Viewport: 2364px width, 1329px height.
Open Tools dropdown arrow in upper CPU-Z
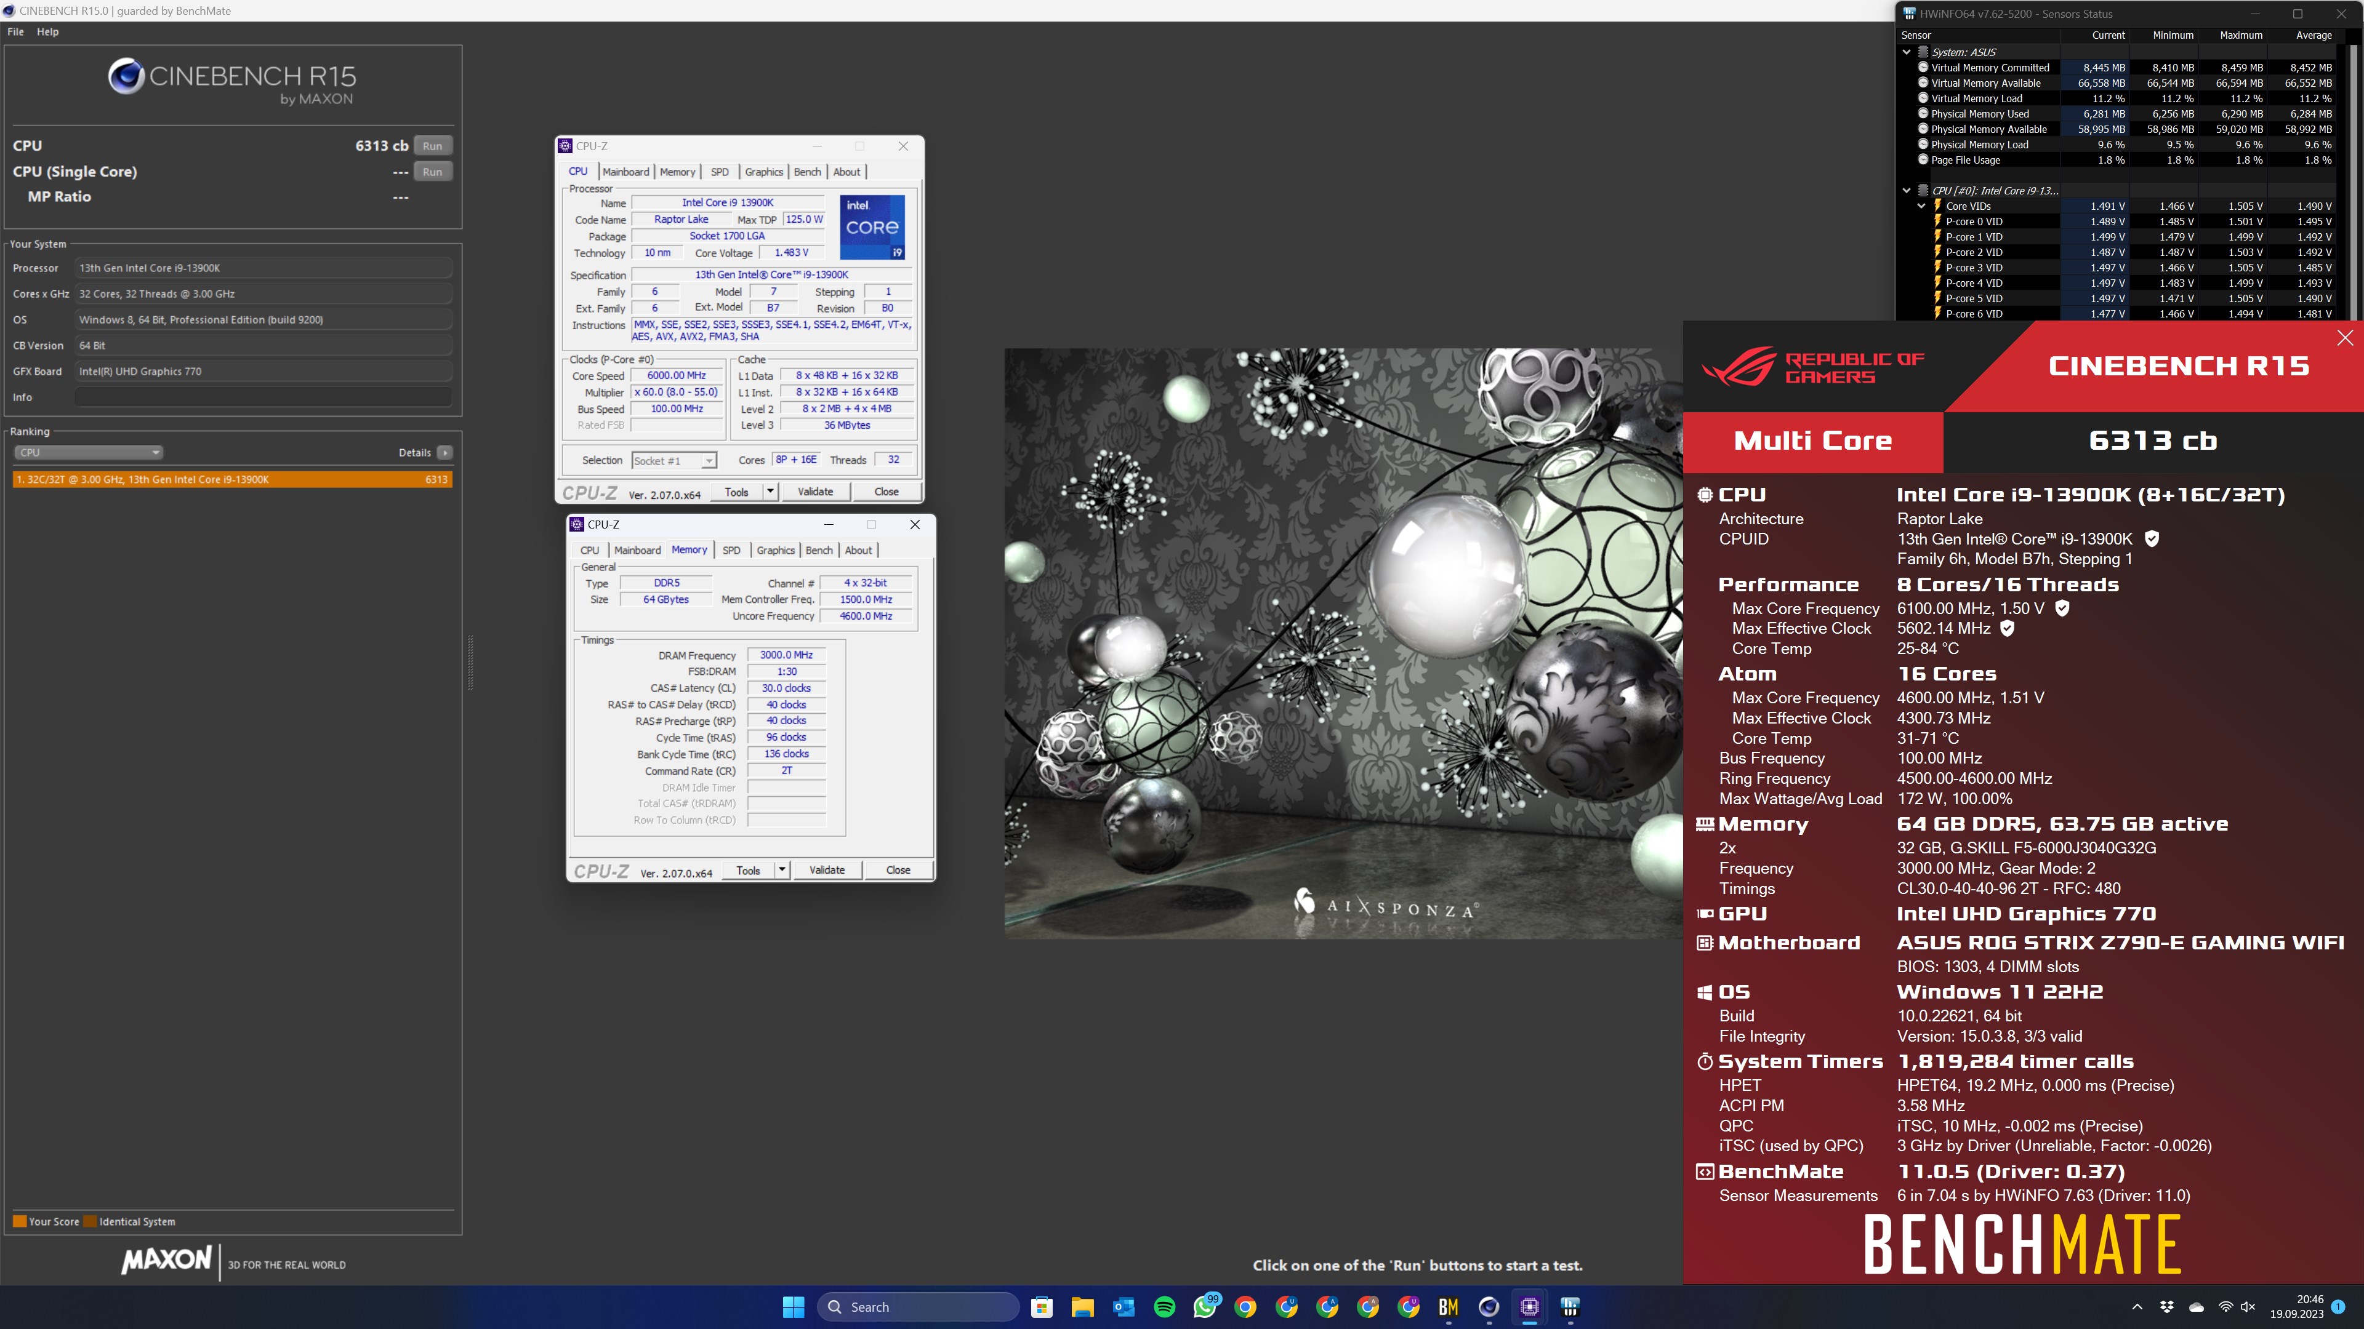(x=770, y=492)
